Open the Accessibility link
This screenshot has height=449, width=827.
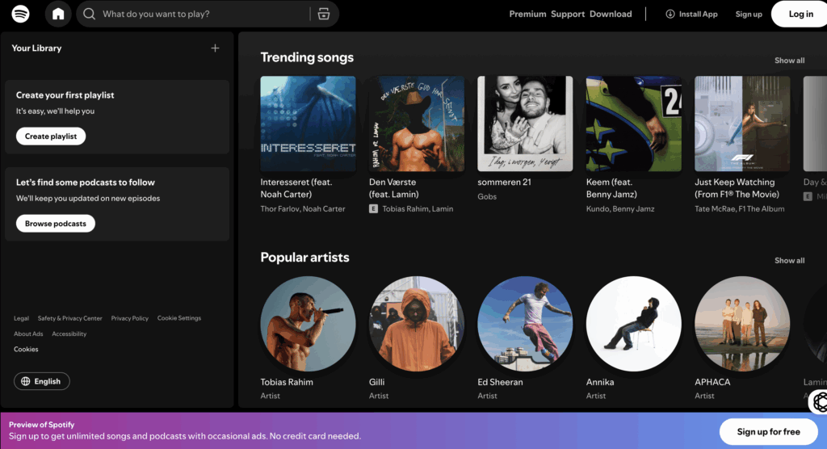click(x=69, y=334)
